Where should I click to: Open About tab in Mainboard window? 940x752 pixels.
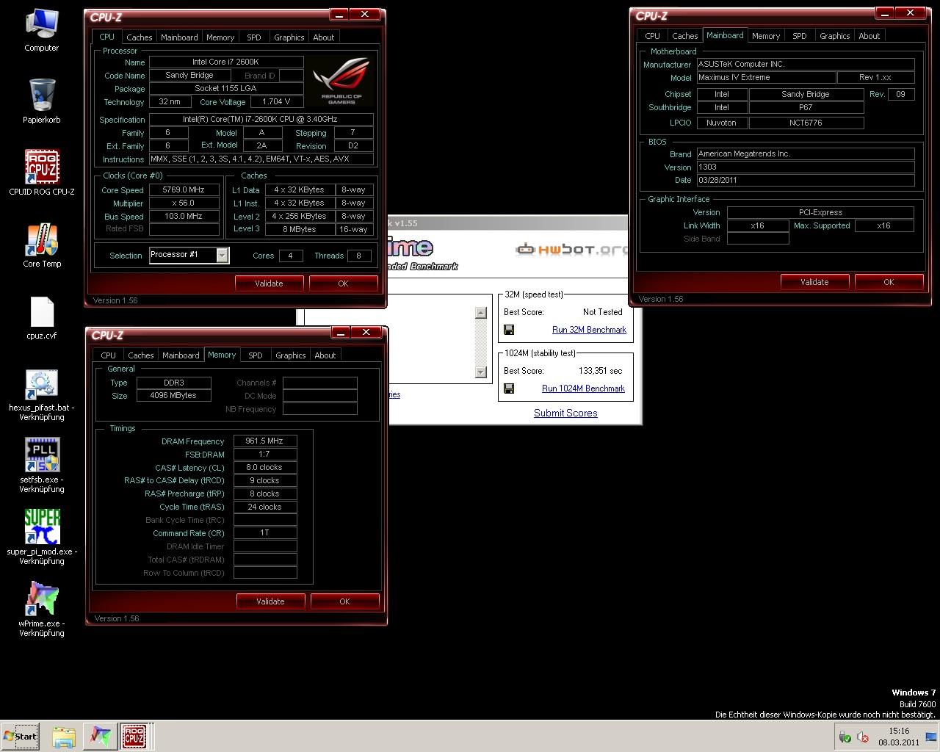tap(869, 36)
